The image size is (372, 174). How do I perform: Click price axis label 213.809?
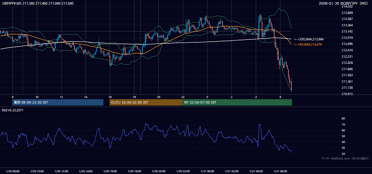[x=347, y=13]
